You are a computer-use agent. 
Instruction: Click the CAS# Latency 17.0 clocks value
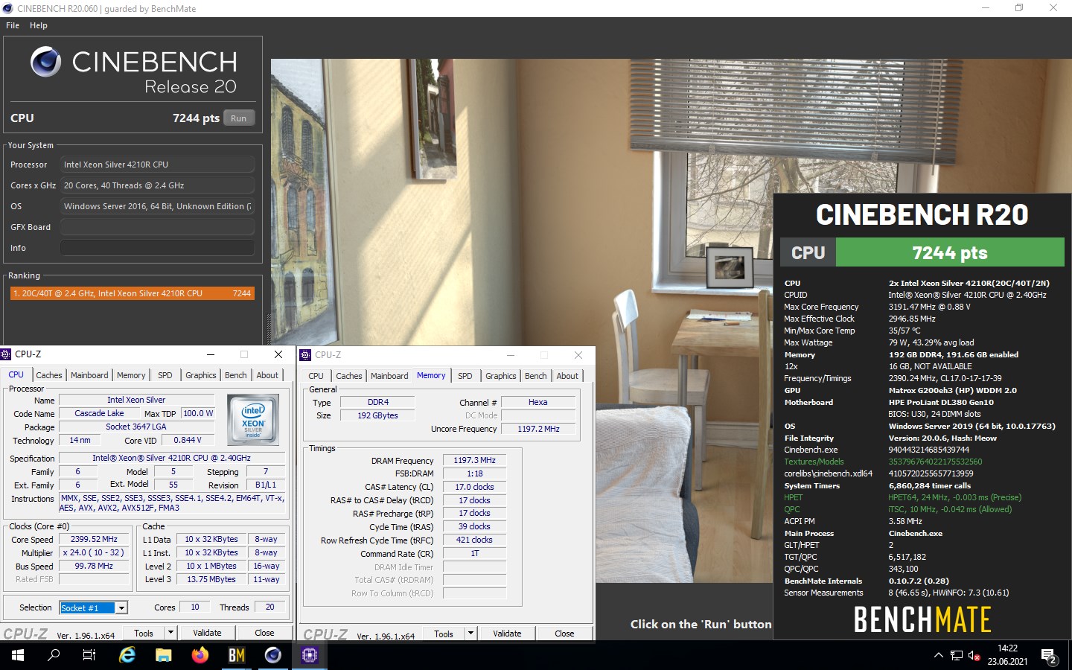(474, 487)
